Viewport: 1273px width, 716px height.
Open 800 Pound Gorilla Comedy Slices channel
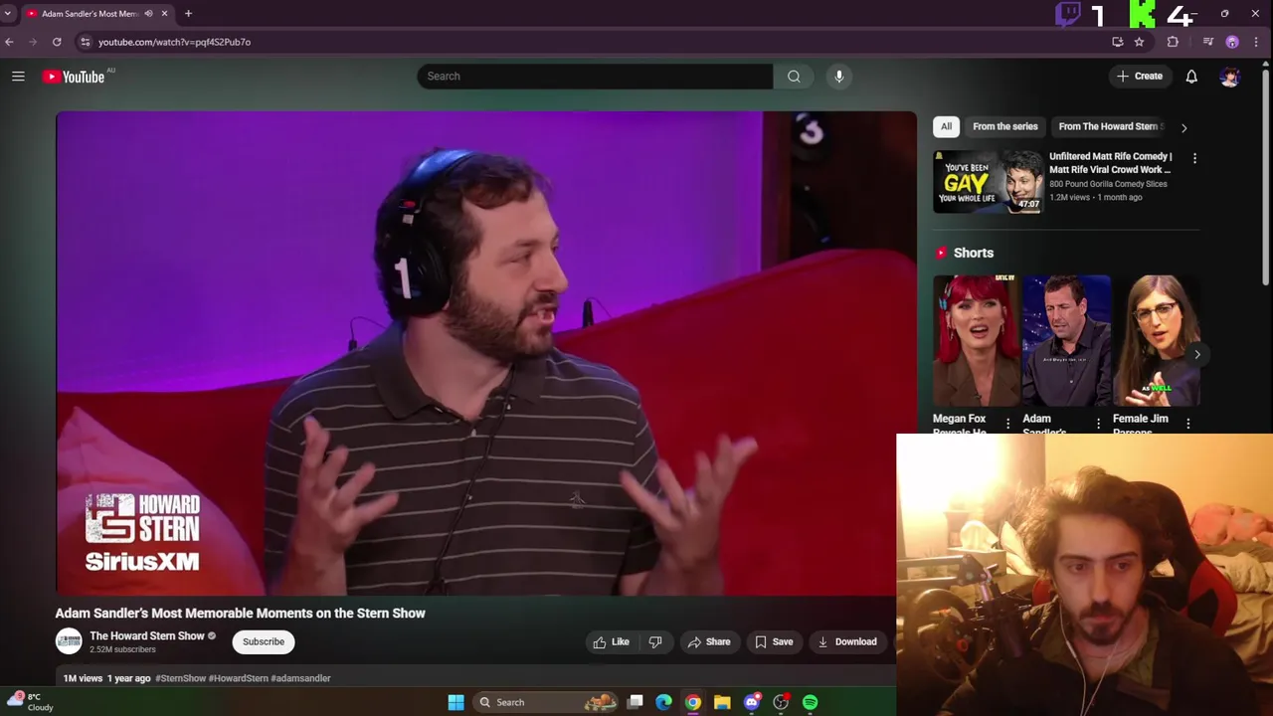point(1108,184)
